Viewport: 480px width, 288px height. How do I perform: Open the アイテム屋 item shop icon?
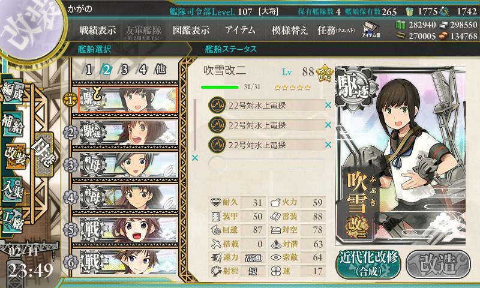(x=371, y=29)
